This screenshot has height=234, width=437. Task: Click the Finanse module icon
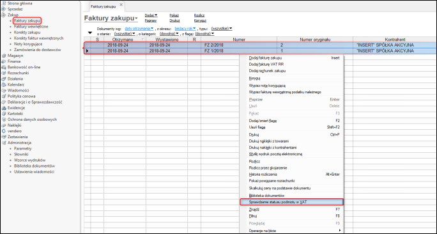pyautogui.click(x=4, y=61)
